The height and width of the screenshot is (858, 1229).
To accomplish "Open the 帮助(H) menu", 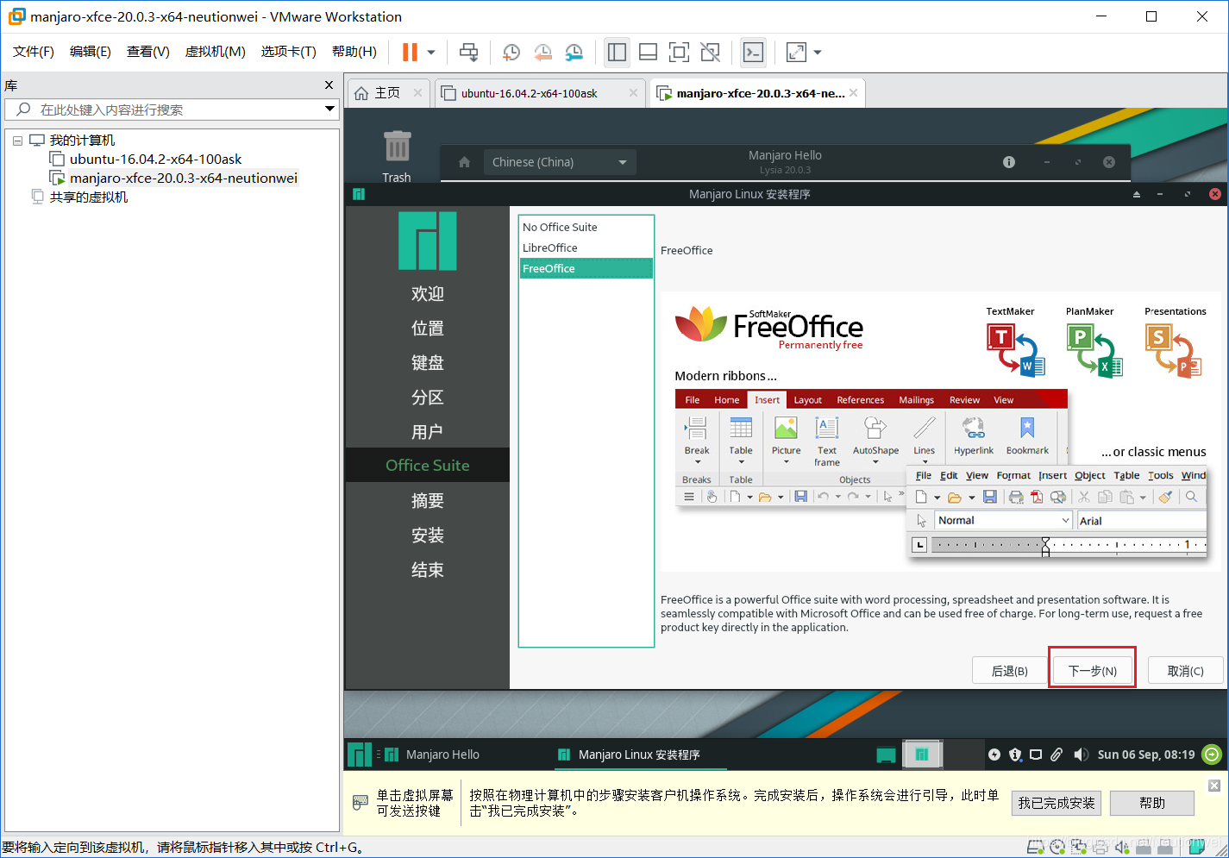I will pos(354,52).
